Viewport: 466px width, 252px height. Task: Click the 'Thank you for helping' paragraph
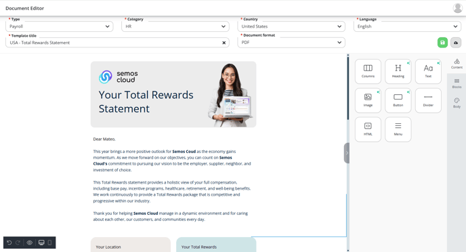click(171, 216)
